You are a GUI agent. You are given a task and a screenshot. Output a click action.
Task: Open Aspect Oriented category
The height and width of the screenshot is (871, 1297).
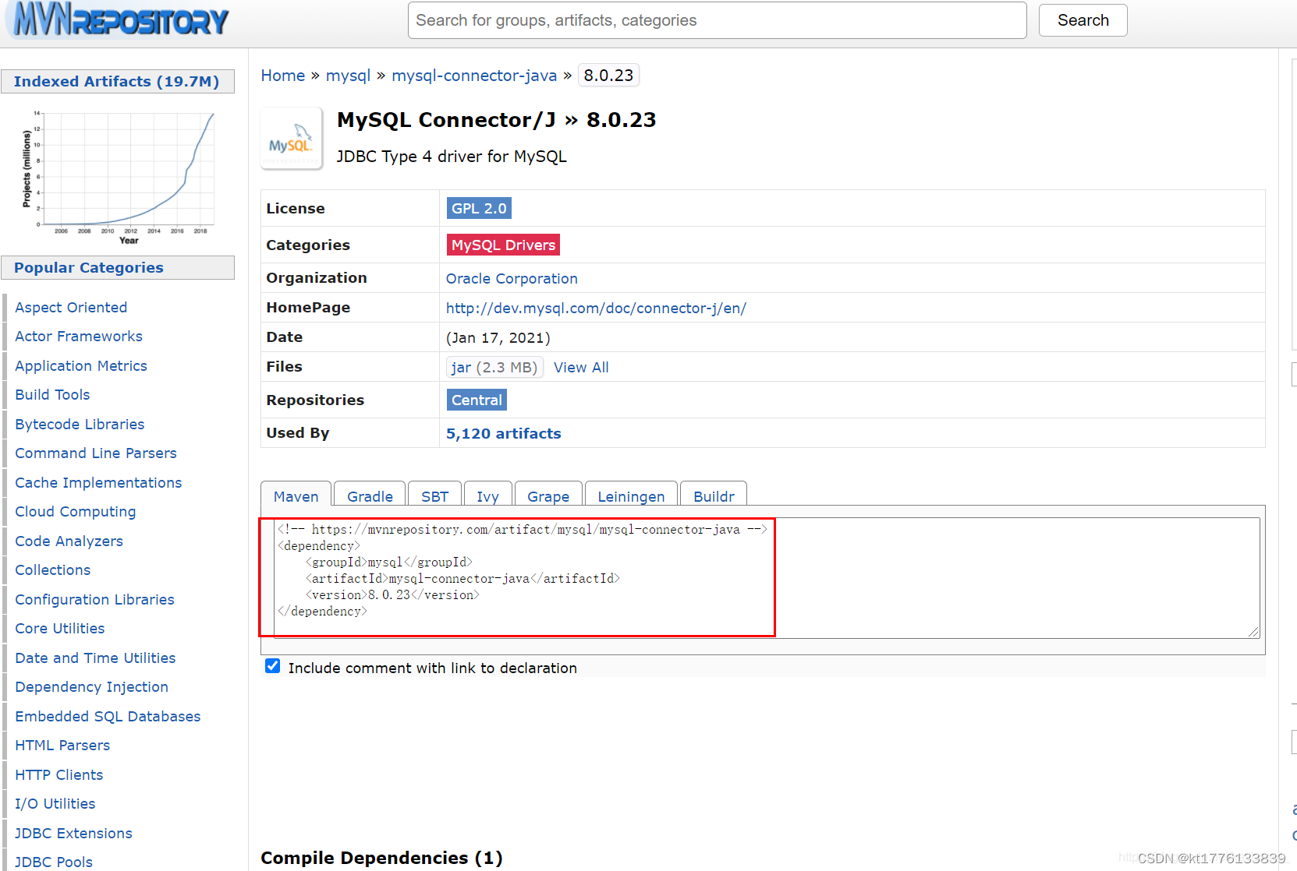71,307
